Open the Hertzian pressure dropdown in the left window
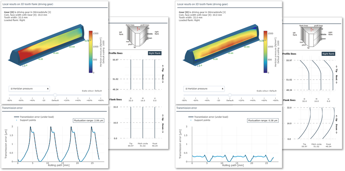The width and height of the screenshot is (345, 171). coord(29,89)
